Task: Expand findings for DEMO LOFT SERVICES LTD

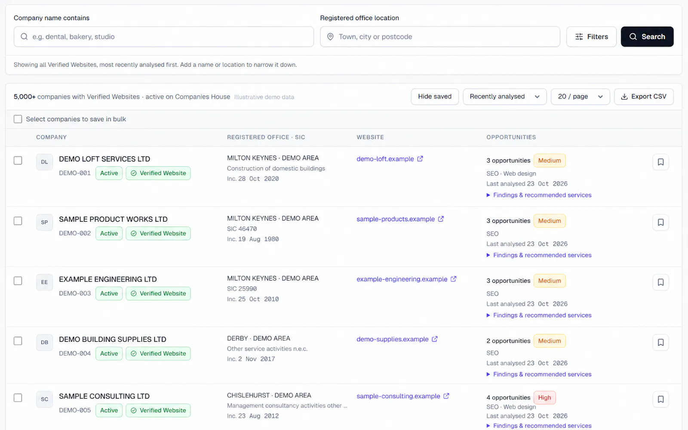Action: pos(539,195)
